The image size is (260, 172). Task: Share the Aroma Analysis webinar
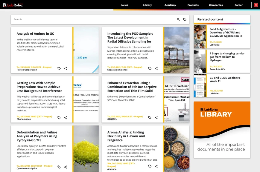click(156, 166)
